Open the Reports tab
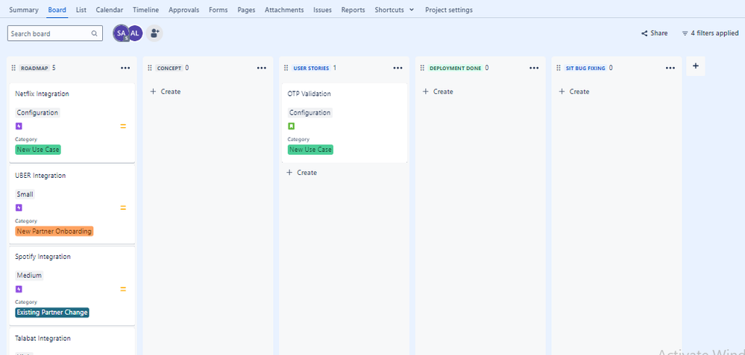745x355 pixels. click(353, 10)
